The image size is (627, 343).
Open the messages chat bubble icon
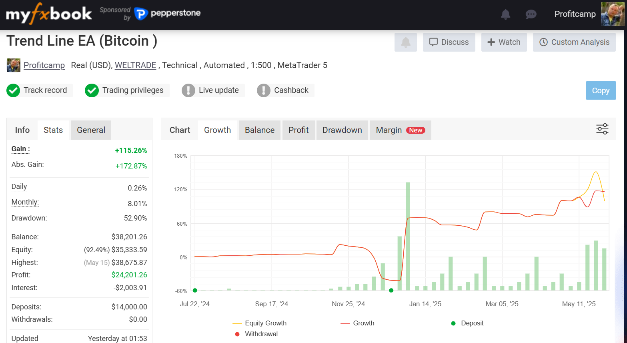coord(531,14)
